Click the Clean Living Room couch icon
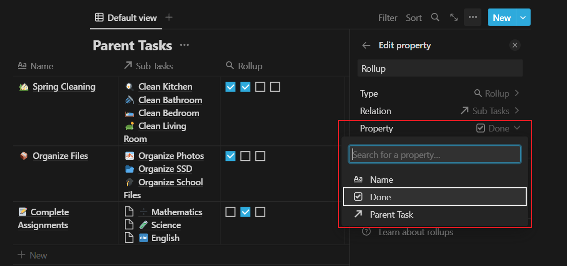The height and width of the screenshot is (266, 567). (x=129, y=126)
